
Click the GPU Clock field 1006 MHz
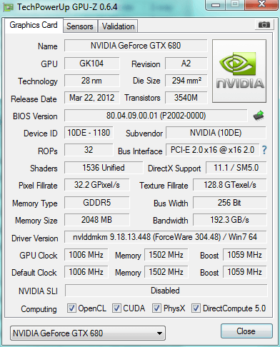(x=86, y=255)
